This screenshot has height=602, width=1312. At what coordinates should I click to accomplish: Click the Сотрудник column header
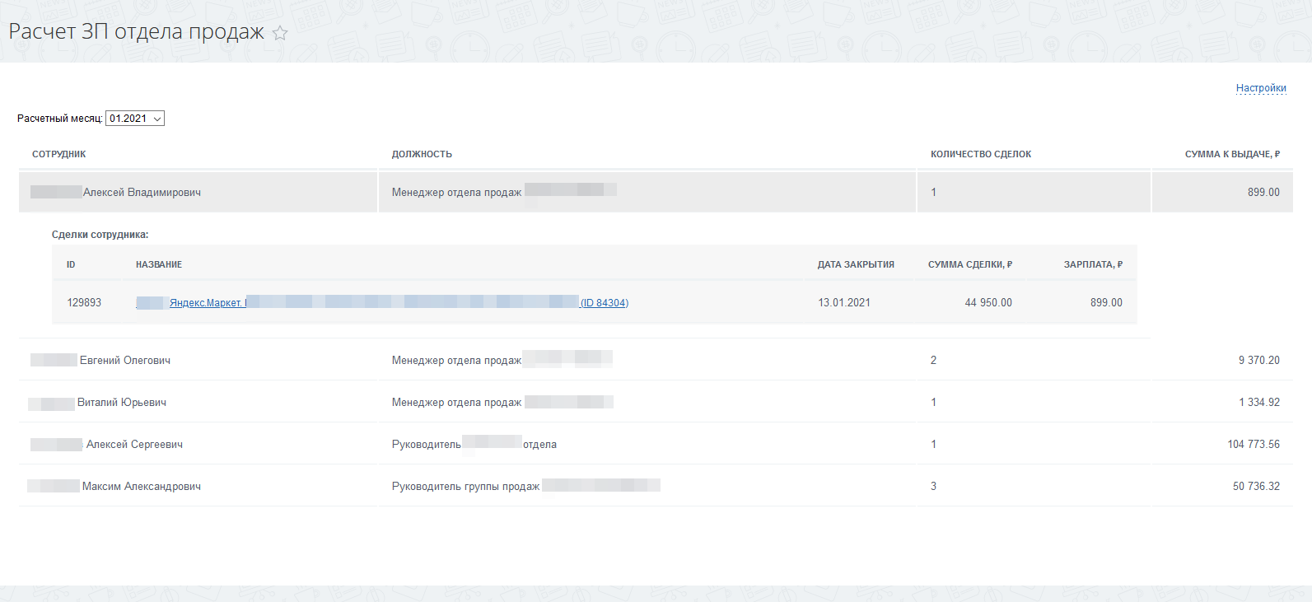59,155
